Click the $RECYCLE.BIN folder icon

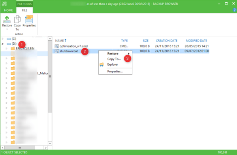13,48
